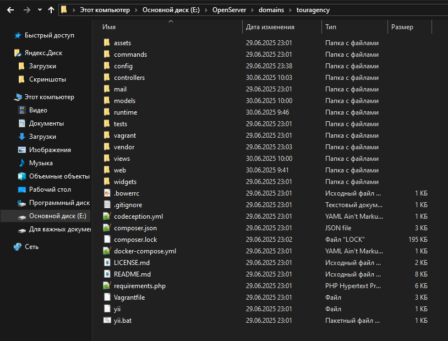Click the yii.bat file icon

107,320
